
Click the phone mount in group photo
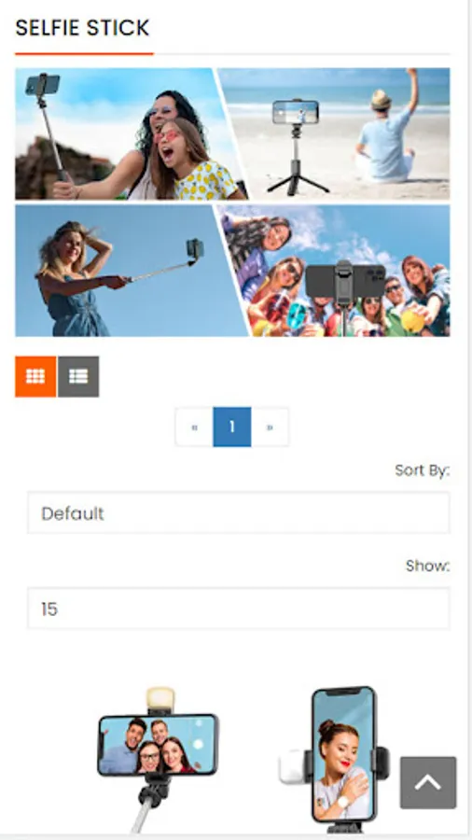tap(345, 284)
